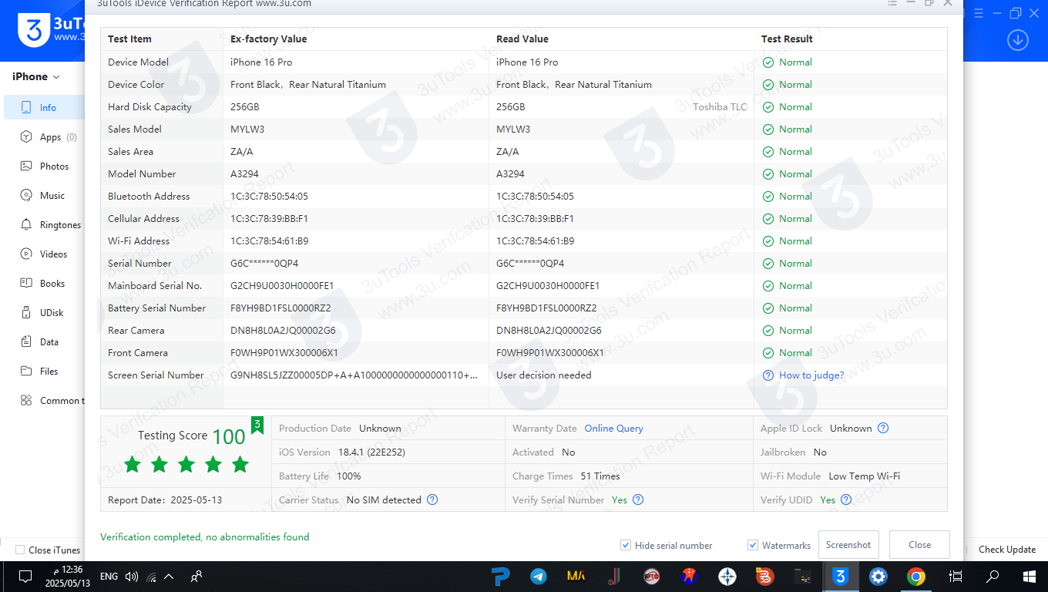Toggle the Watermarks checkbox
The image size is (1048, 592).
coord(753,546)
